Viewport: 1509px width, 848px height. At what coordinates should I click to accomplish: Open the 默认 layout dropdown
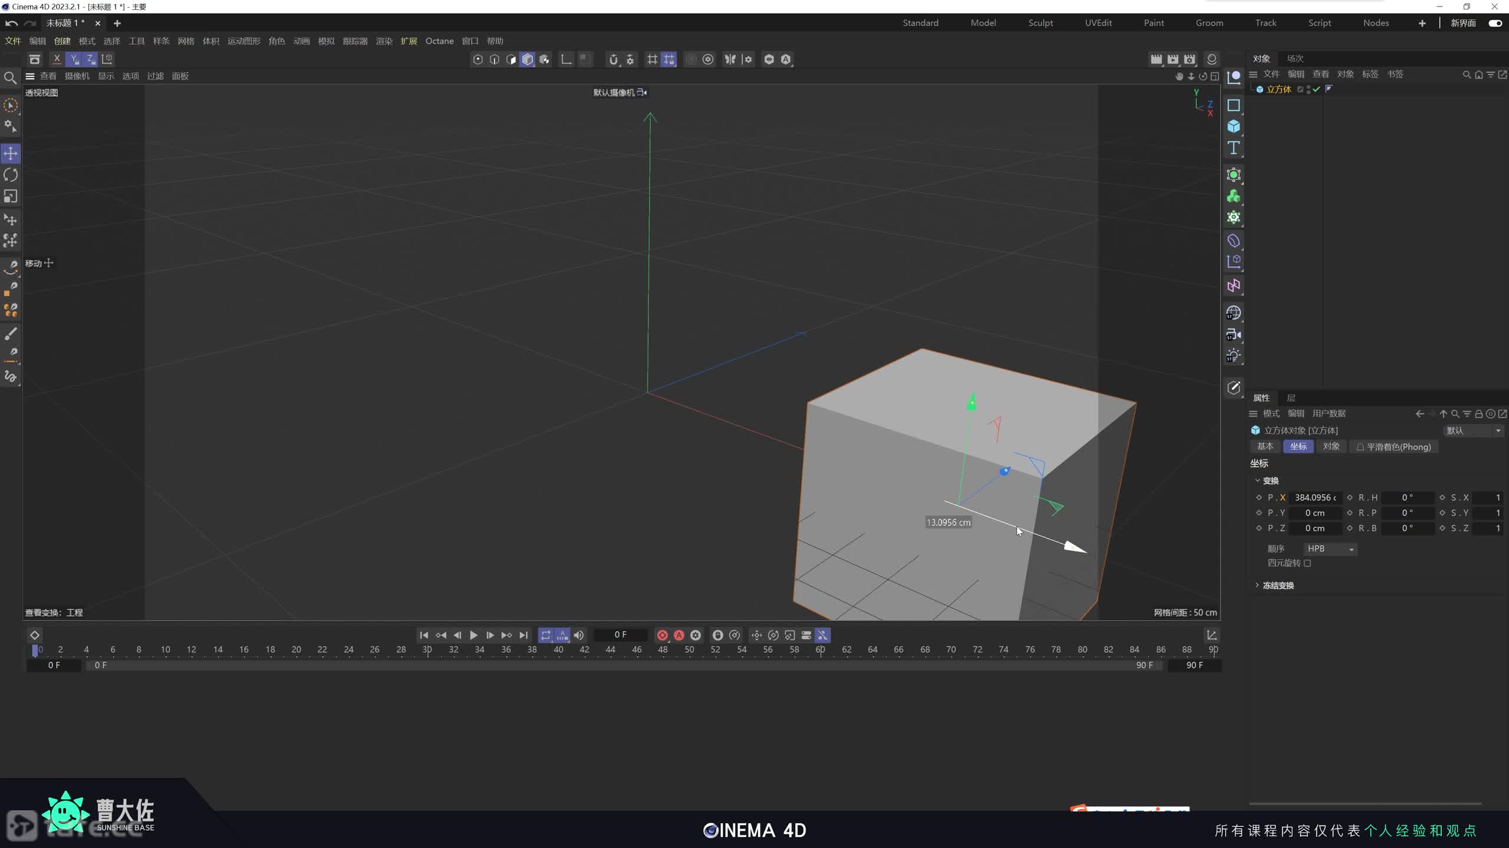(1472, 430)
